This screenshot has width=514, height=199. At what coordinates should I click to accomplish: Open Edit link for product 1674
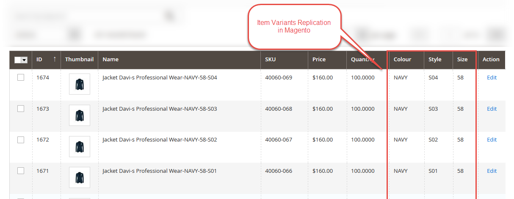point(492,78)
